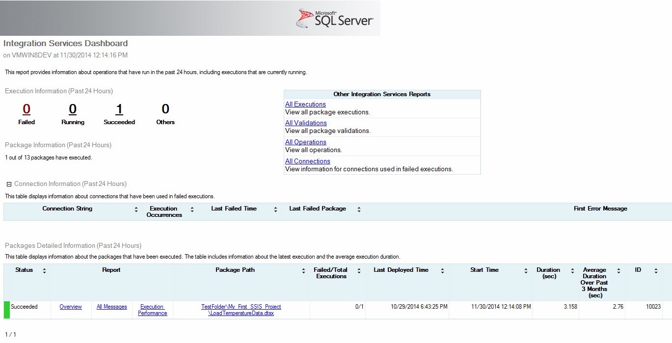The width and height of the screenshot is (672, 343).
Task: Open Overview report for LoadTemperatureData package
Action: point(71,307)
